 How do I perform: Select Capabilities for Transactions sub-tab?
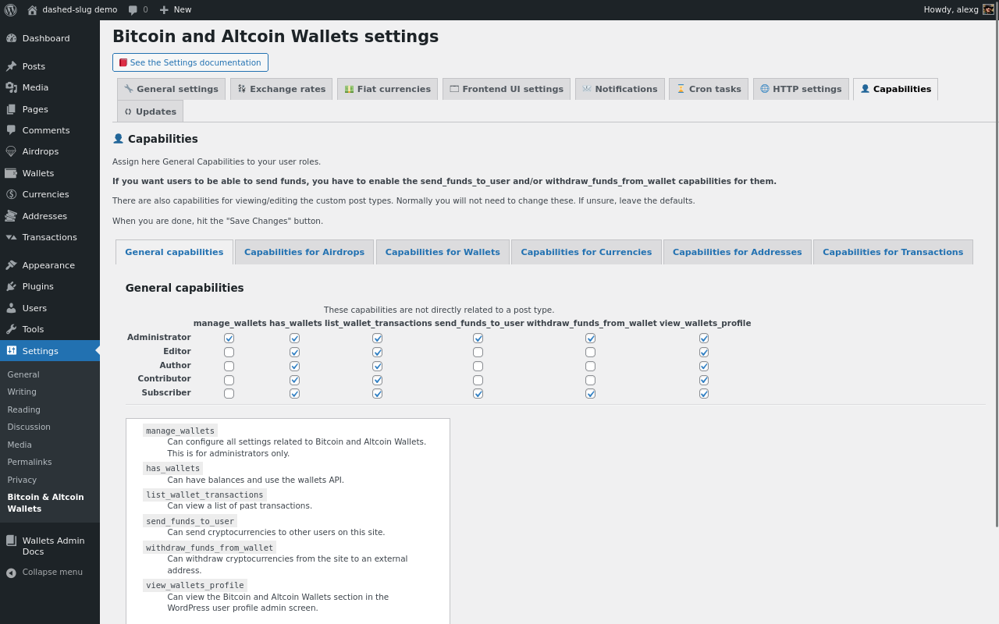point(893,252)
